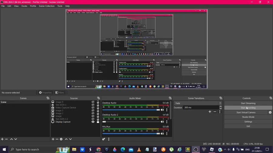The height and width of the screenshot is (153, 273).
Task: Open Mic/Aux options three dots
Action: pyautogui.click(x=167, y=134)
